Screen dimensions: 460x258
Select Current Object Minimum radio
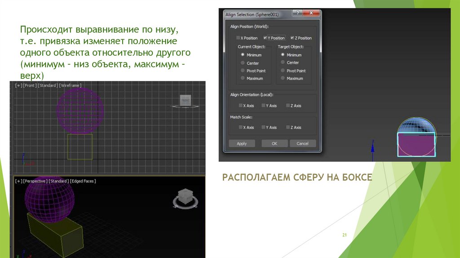tap(243, 54)
